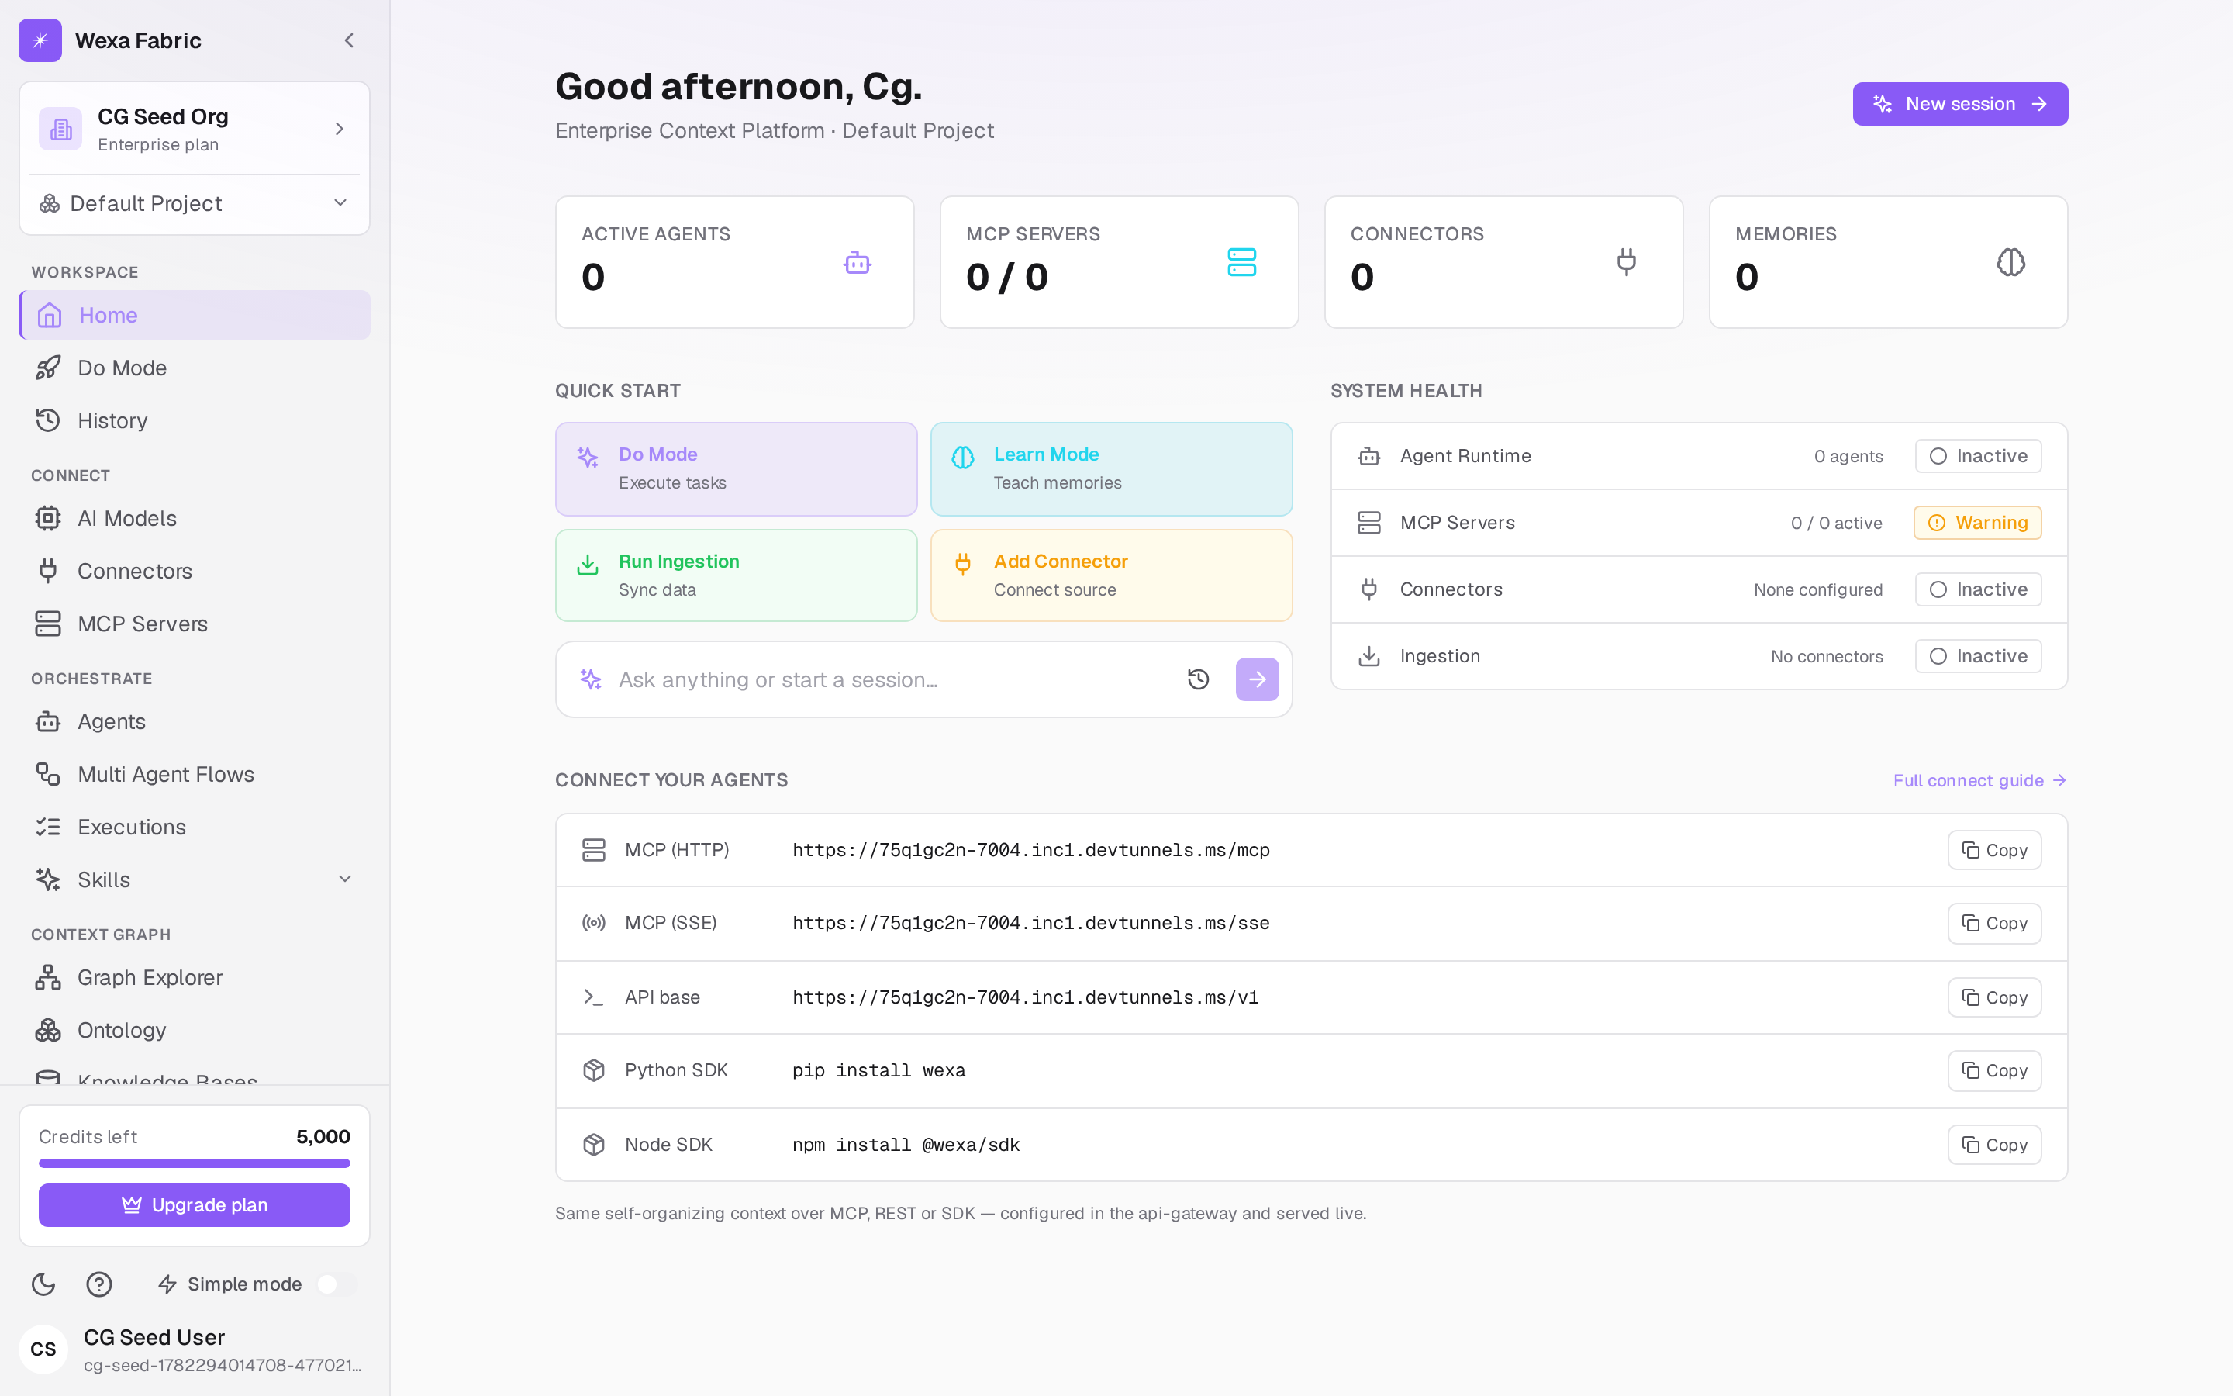Go to Home in the sidebar
The height and width of the screenshot is (1396, 2233).
click(x=195, y=315)
